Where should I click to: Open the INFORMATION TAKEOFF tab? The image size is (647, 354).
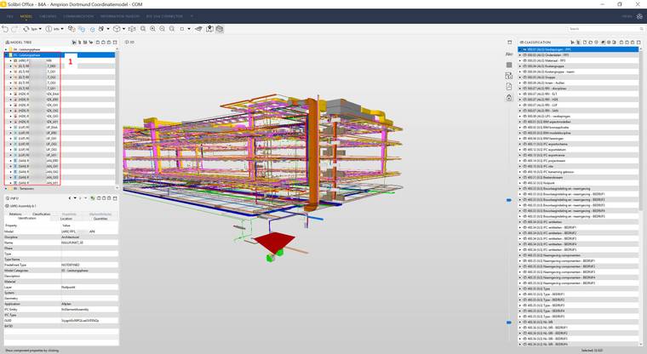point(120,16)
